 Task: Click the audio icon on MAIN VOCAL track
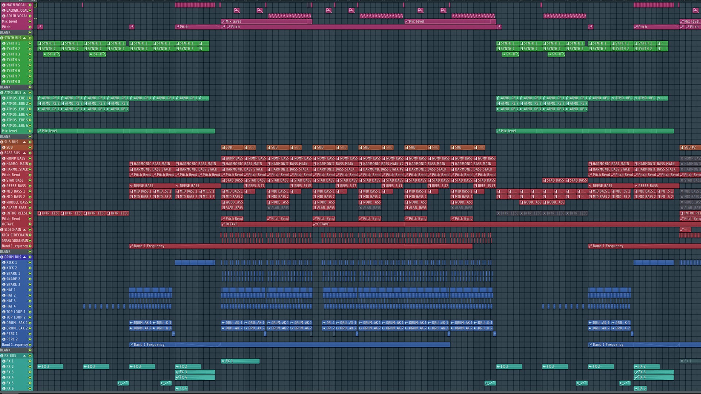tap(4, 5)
